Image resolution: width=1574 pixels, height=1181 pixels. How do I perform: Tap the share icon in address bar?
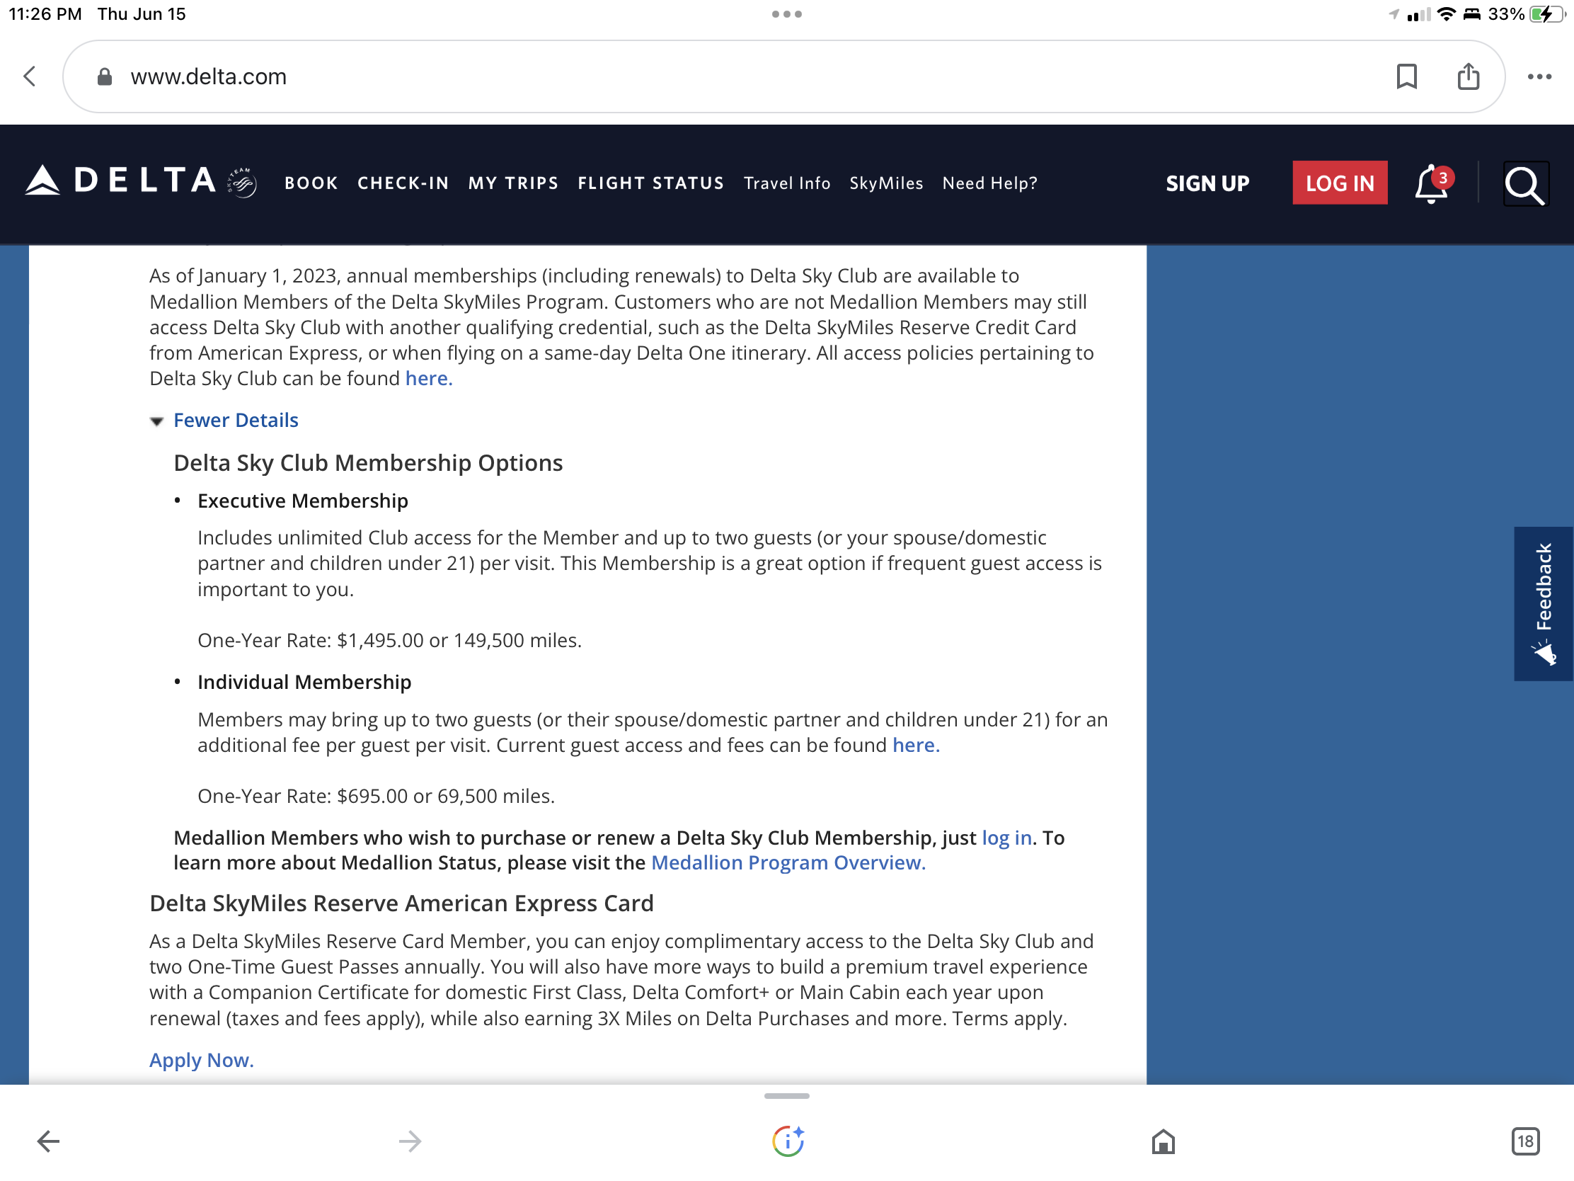click(1468, 76)
